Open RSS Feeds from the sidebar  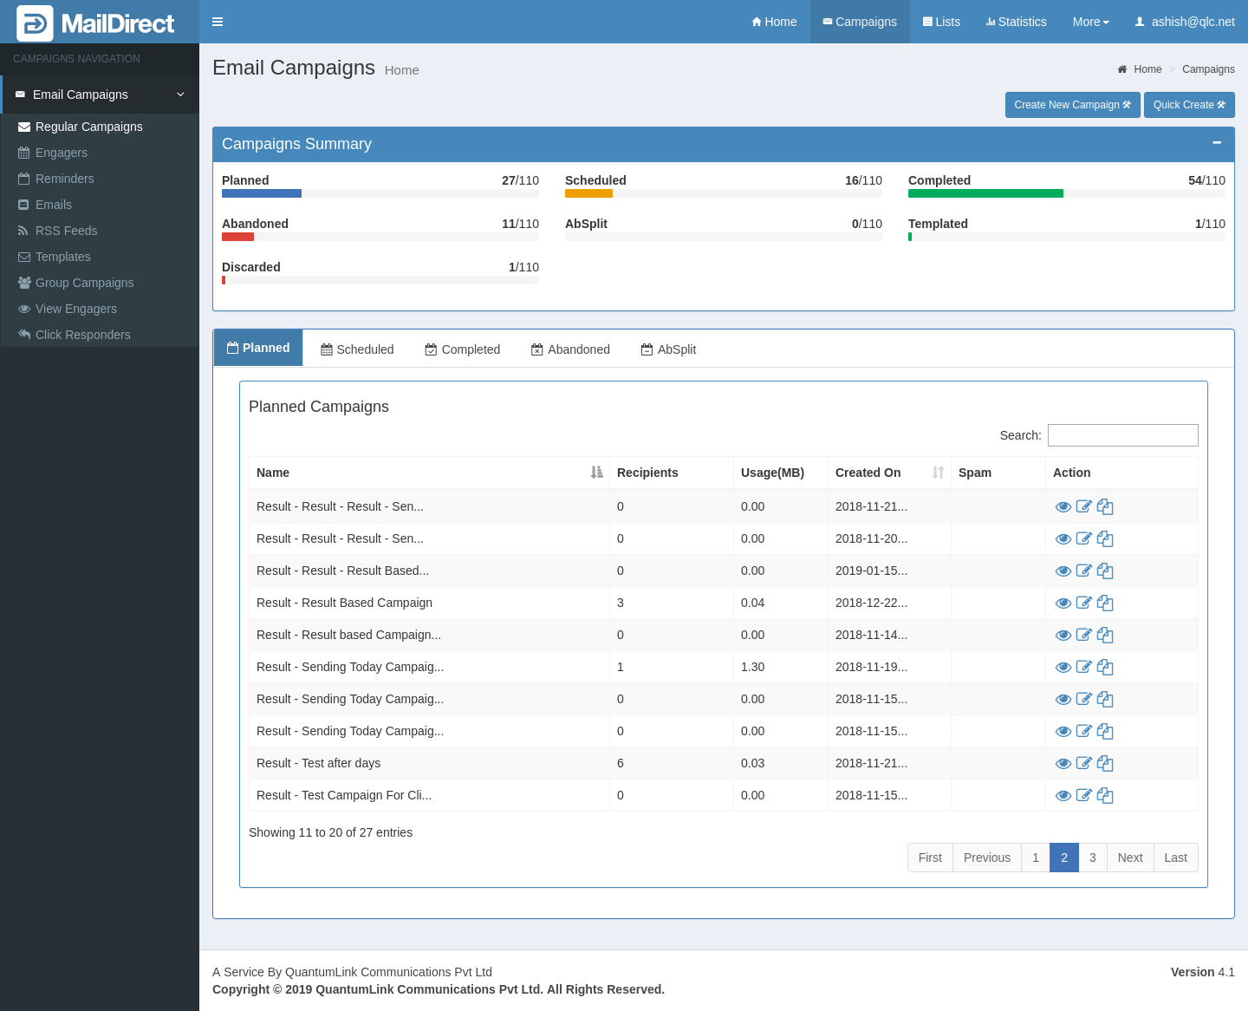coord(66,231)
